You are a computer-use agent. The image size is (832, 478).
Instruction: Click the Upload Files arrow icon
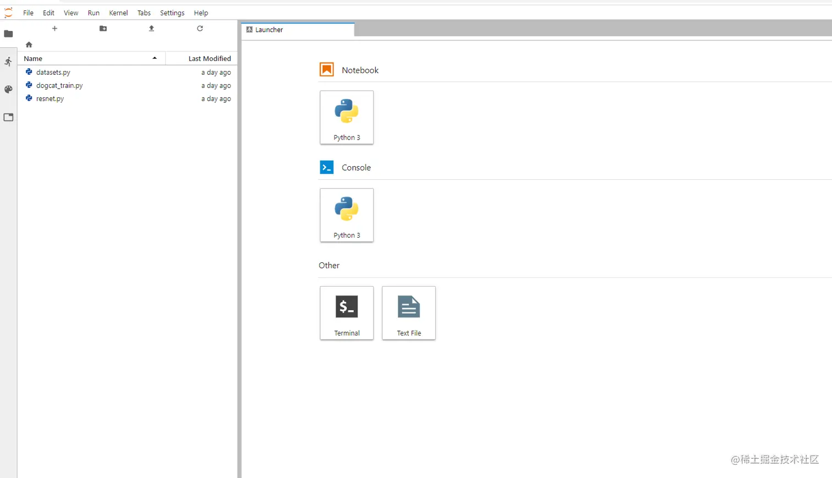pos(151,29)
